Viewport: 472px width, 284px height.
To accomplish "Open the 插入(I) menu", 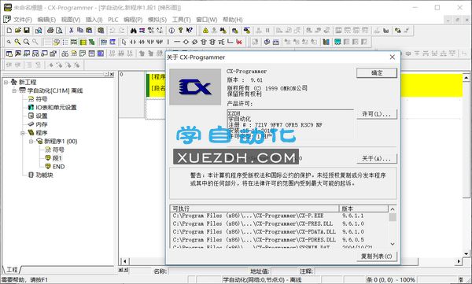I will pos(94,20).
